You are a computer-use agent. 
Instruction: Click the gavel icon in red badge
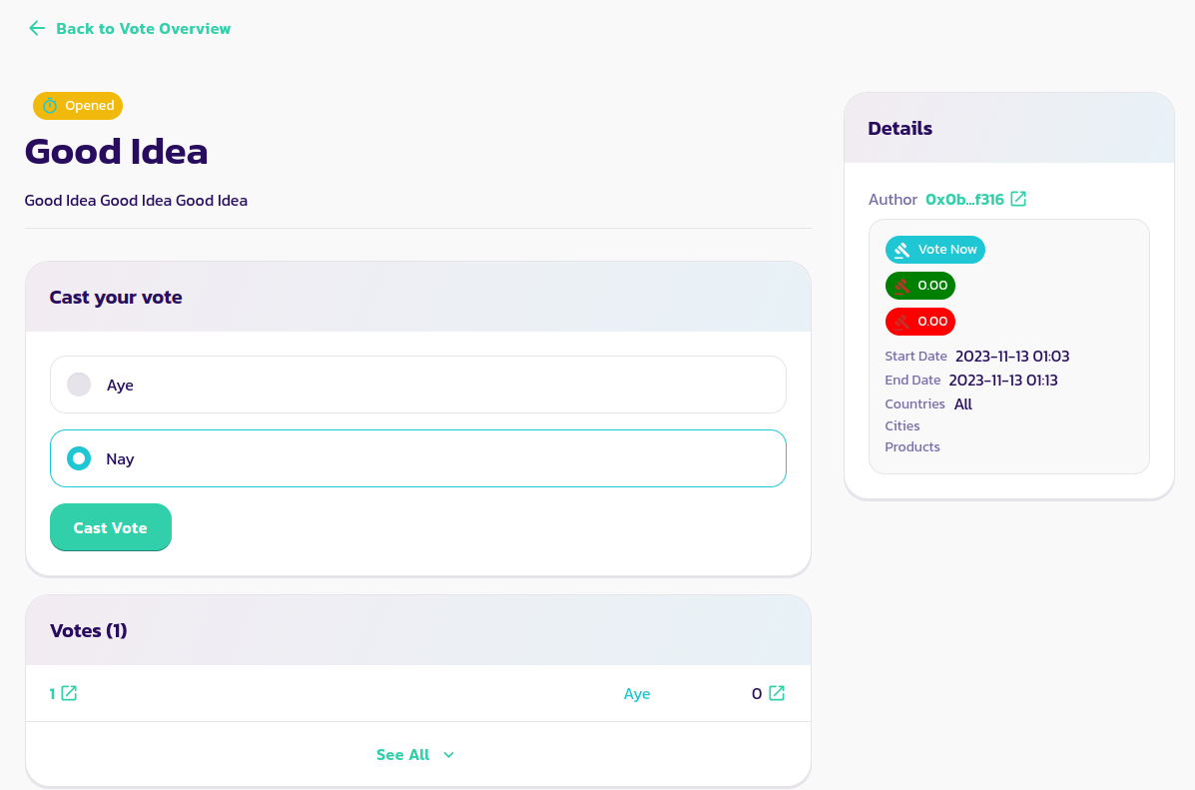pyautogui.click(x=902, y=322)
